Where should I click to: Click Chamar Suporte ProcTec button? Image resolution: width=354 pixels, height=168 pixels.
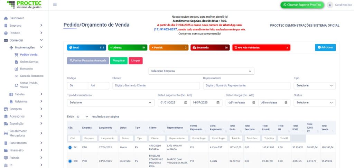(x=301, y=5)
